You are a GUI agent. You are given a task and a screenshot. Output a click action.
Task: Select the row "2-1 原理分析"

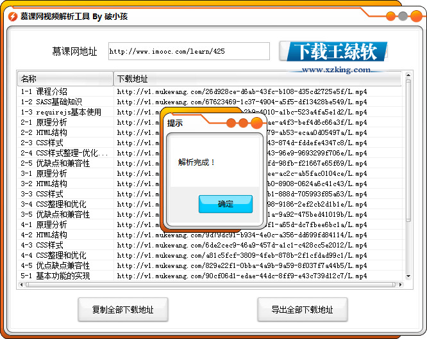[210, 122]
